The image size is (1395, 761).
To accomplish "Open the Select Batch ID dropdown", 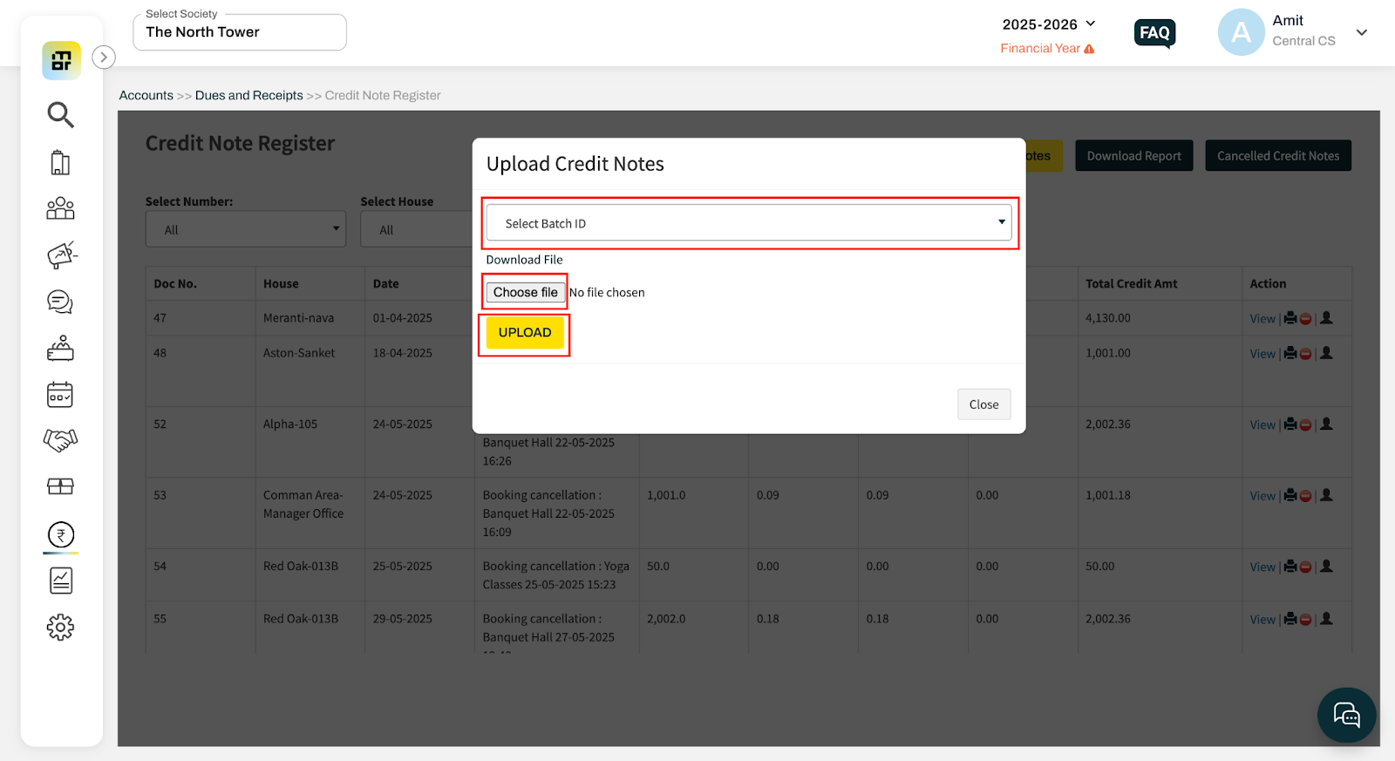I will coord(749,223).
